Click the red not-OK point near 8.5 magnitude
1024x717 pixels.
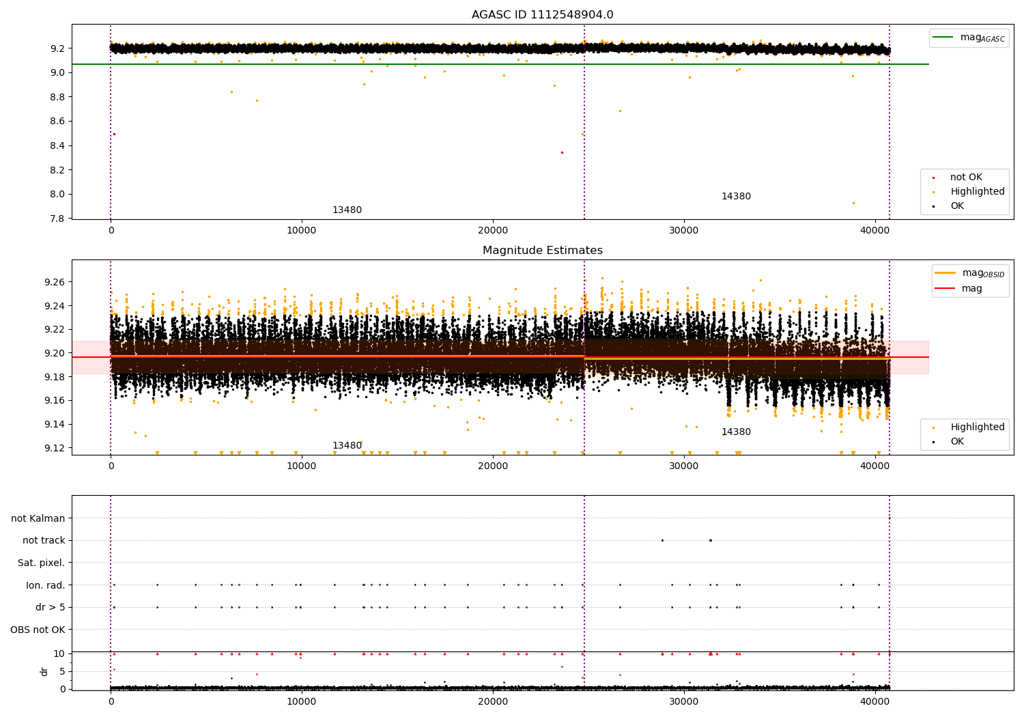point(114,134)
